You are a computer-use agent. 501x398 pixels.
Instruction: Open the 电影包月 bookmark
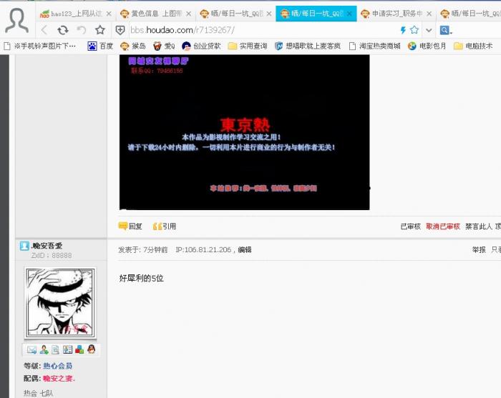pyautogui.click(x=427, y=46)
